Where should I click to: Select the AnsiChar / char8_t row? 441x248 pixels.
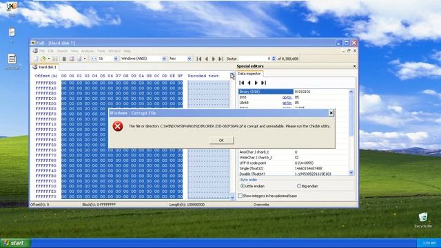[x=294, y=152]
